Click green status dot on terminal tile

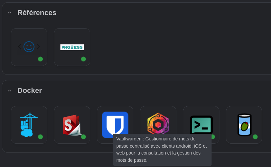pyautogui.click(x=213, y=137)
